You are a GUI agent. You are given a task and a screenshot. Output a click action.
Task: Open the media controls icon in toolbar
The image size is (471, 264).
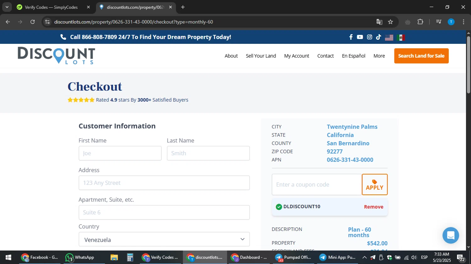coord(439,22)
